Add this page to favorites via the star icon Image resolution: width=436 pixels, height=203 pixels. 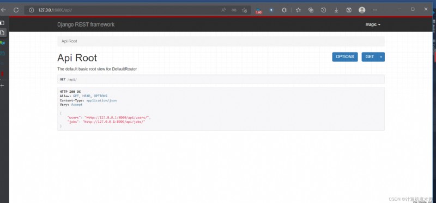(244, 10)
